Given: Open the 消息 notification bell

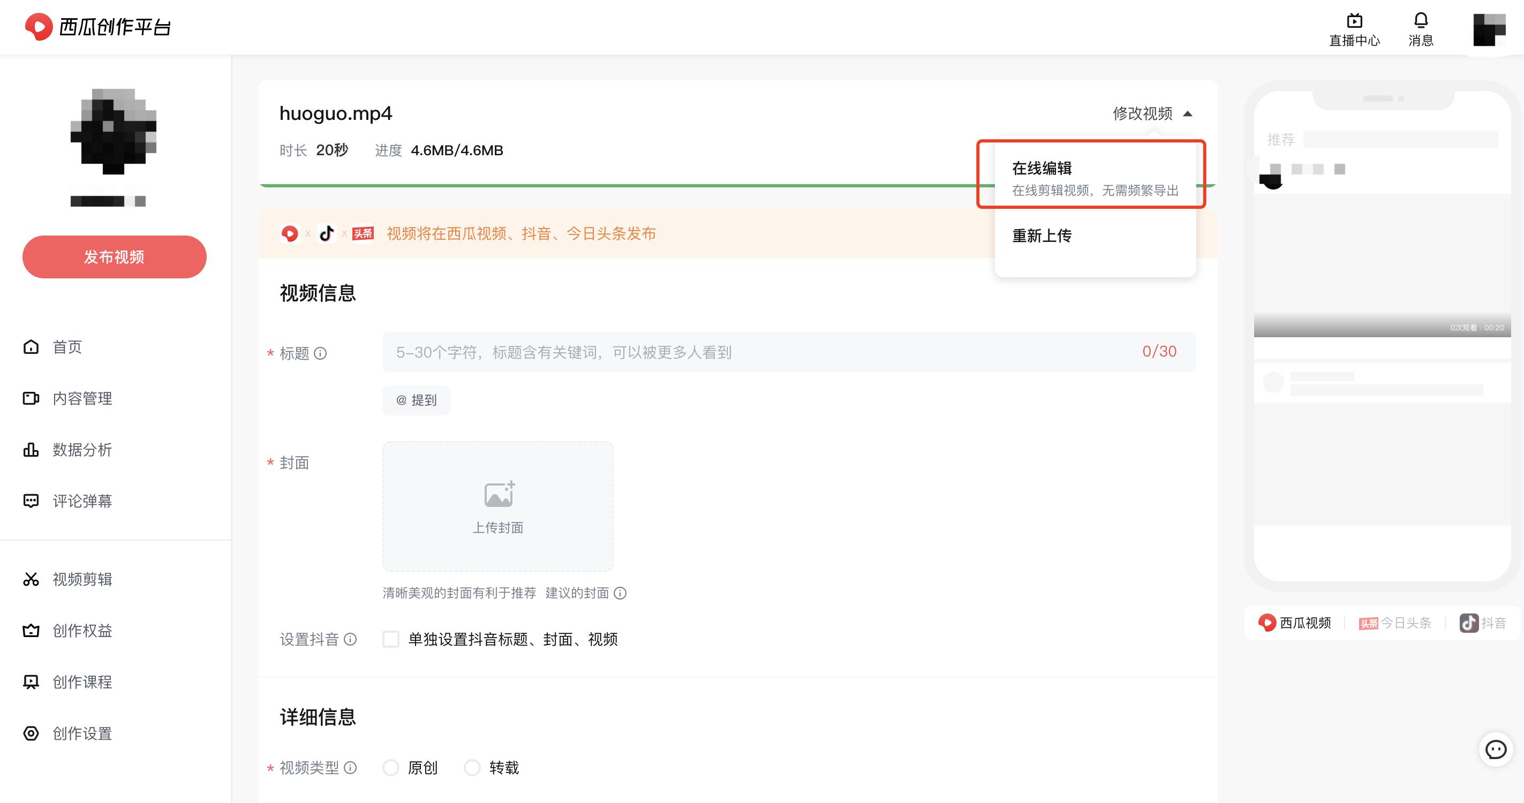Looking at the screenshot, I should (x=1421, y=28).
